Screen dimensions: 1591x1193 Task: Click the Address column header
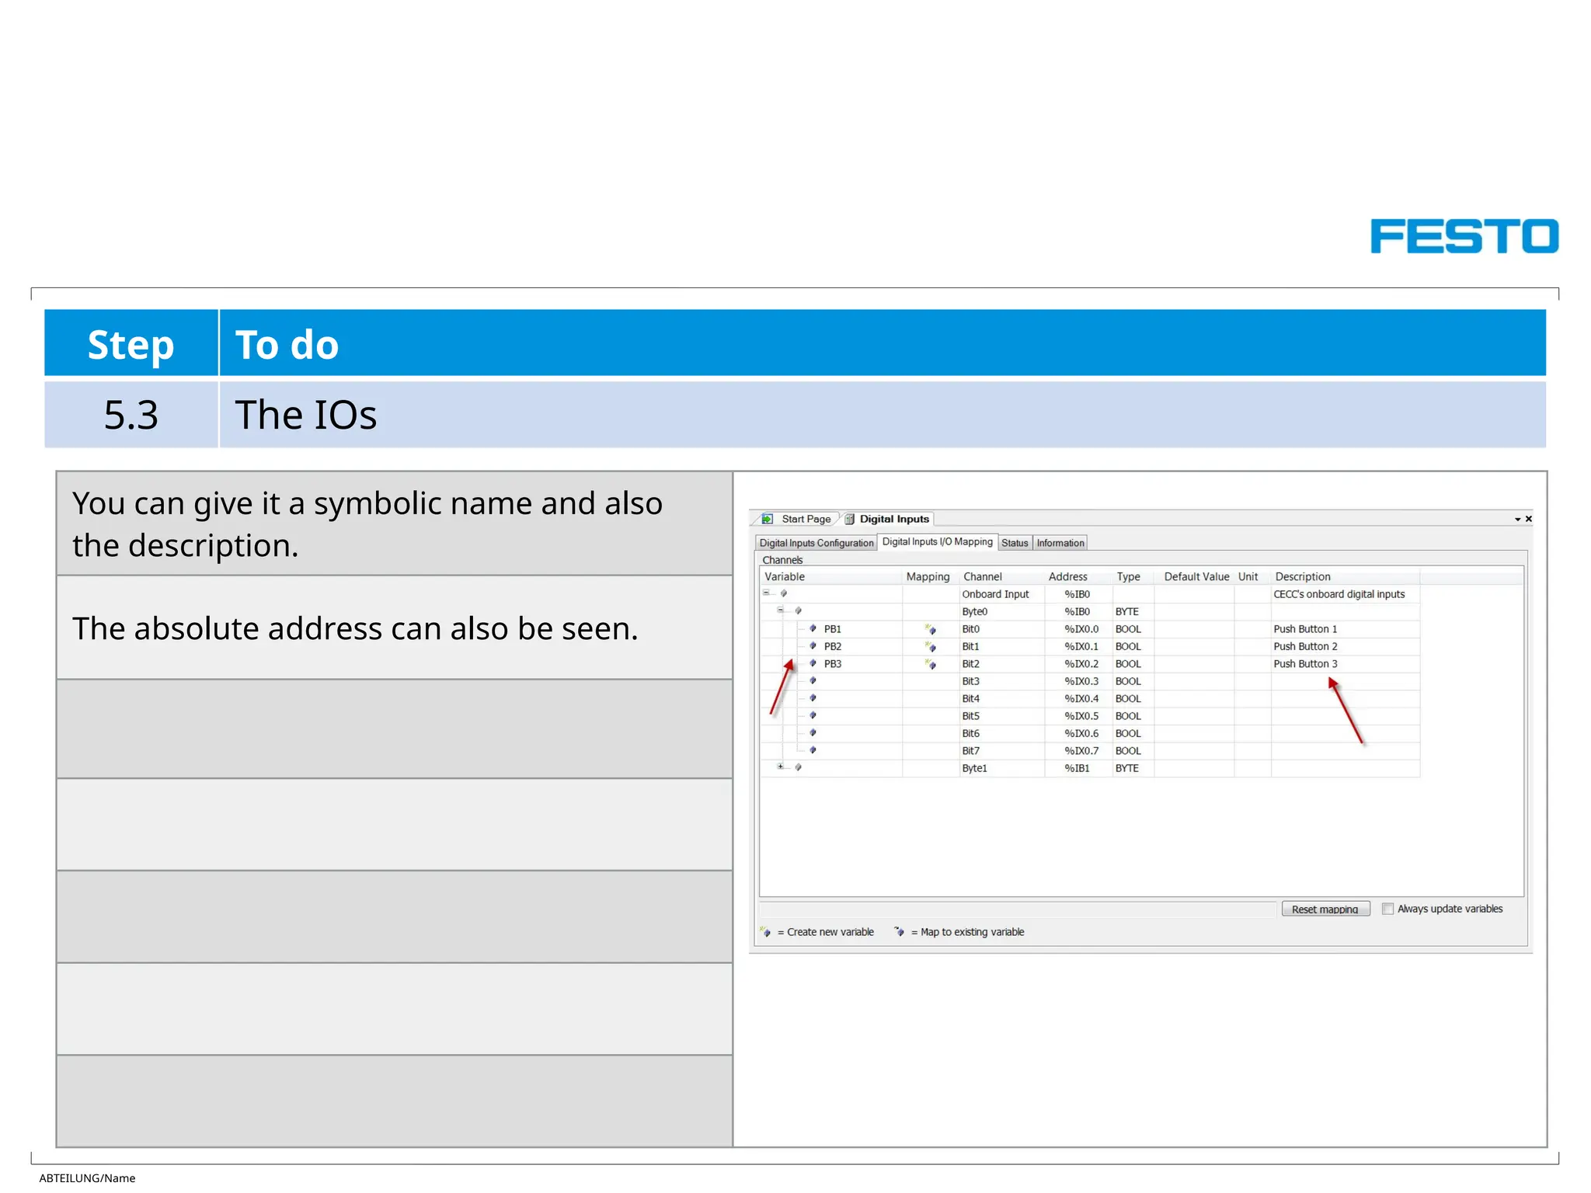(1068, 576)
